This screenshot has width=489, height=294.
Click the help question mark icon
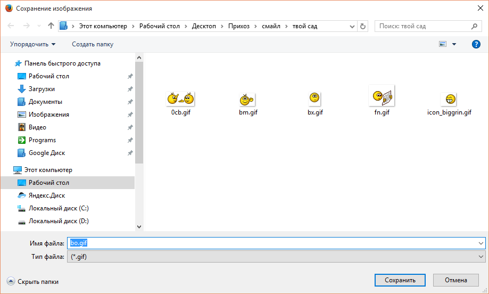[476, 44]
